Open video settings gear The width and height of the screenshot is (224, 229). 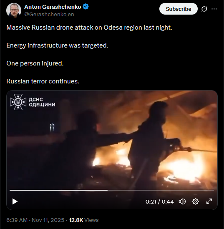[196, 201]
